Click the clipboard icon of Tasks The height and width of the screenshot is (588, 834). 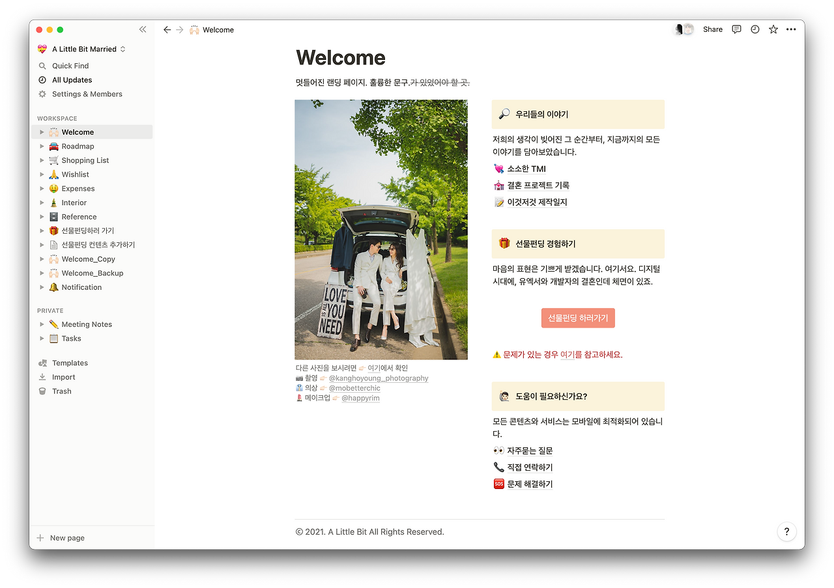tap(54, 339)
